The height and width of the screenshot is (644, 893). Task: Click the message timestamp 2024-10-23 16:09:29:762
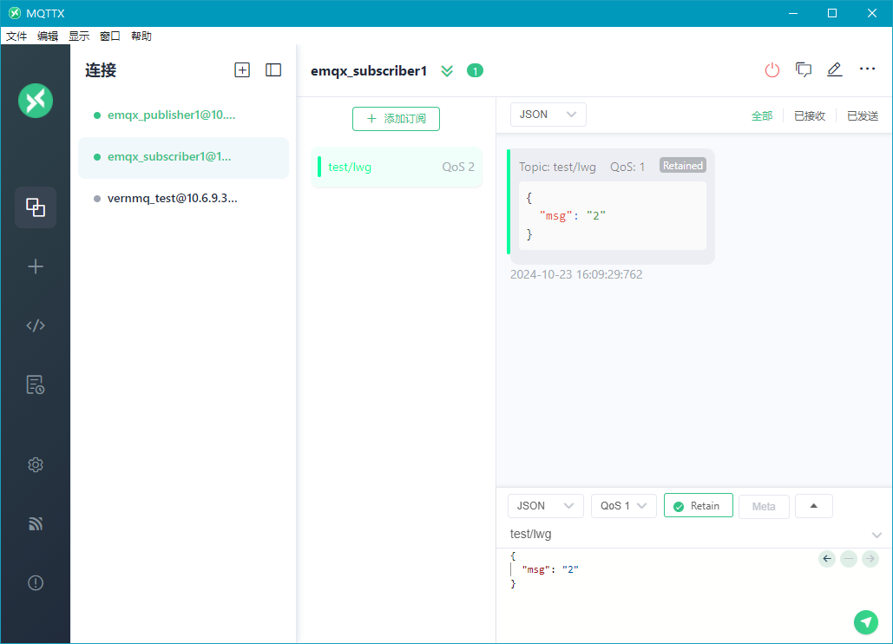(576, 274)
